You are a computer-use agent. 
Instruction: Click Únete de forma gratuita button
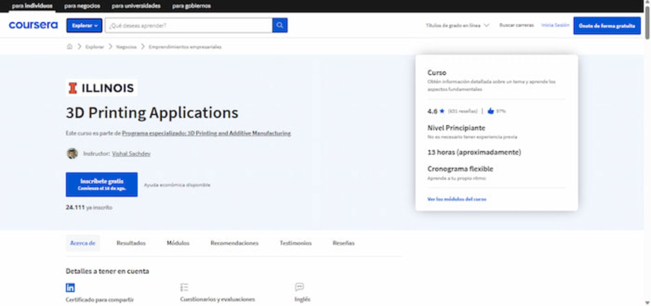click(x=607, y=26)
